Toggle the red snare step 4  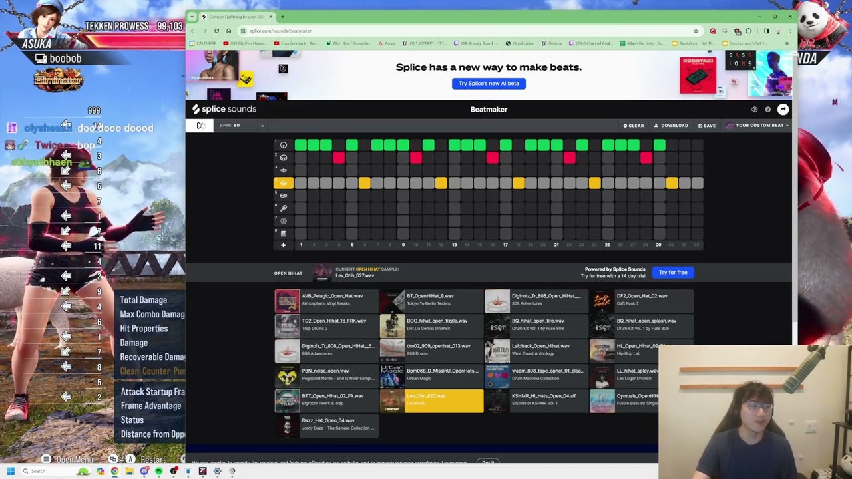tap(339, 158)
